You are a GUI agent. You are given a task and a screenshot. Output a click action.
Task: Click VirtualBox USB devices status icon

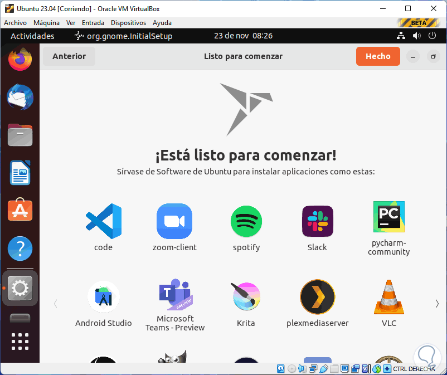click(x=324, y=369)
